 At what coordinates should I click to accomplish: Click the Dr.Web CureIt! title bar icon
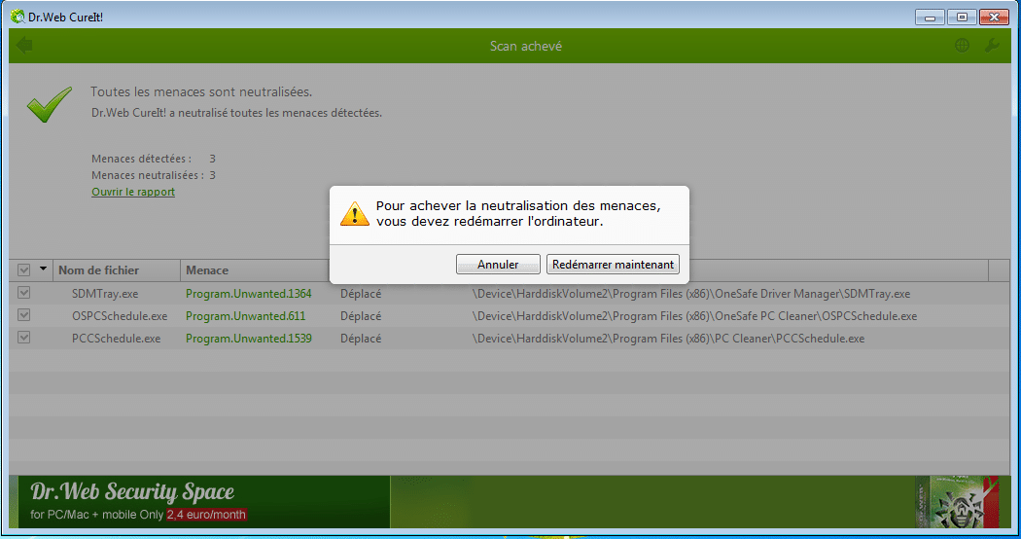pos(18,17)
